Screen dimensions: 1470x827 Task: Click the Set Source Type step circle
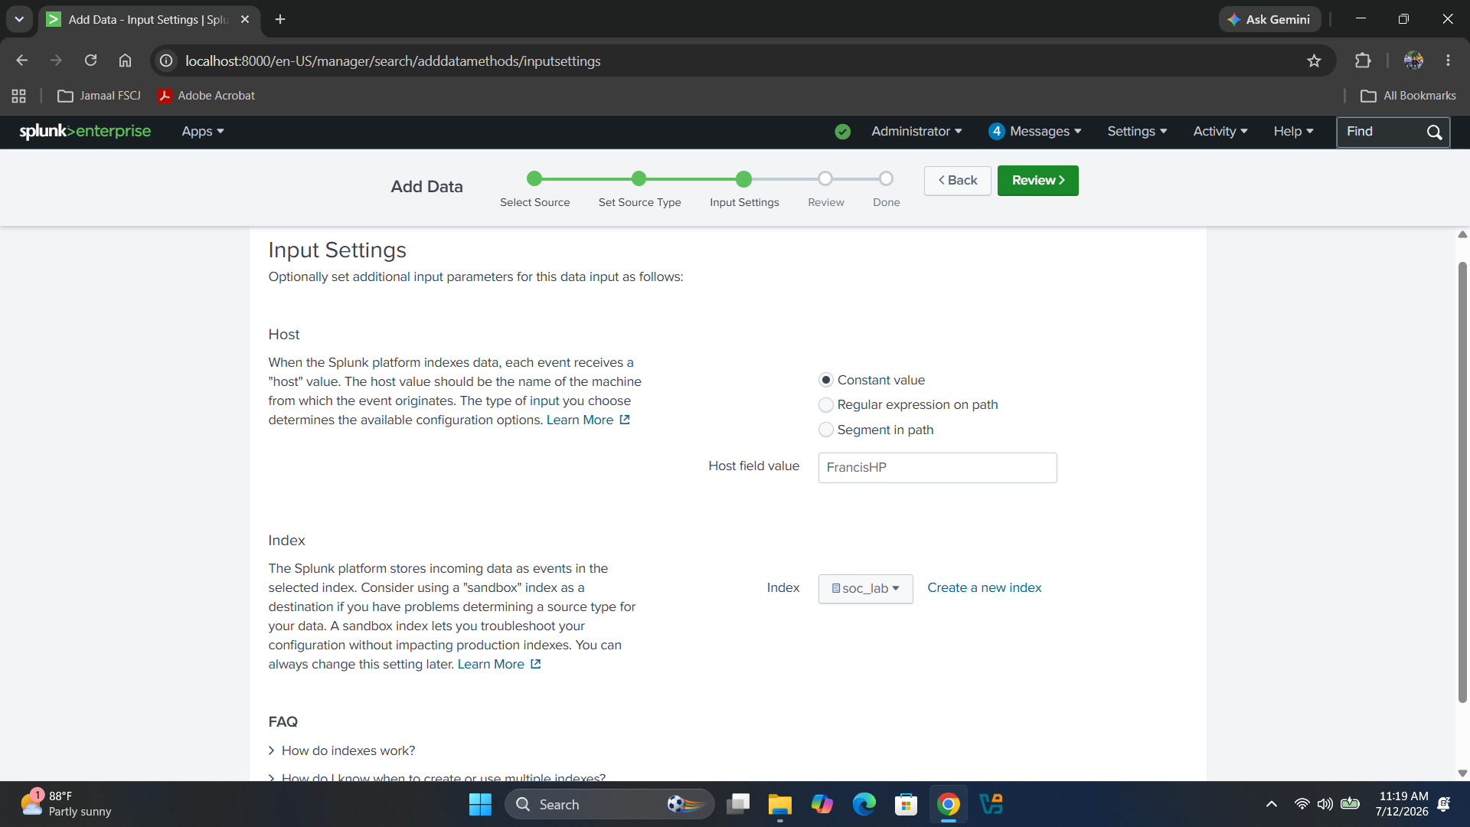coord(639,179)
